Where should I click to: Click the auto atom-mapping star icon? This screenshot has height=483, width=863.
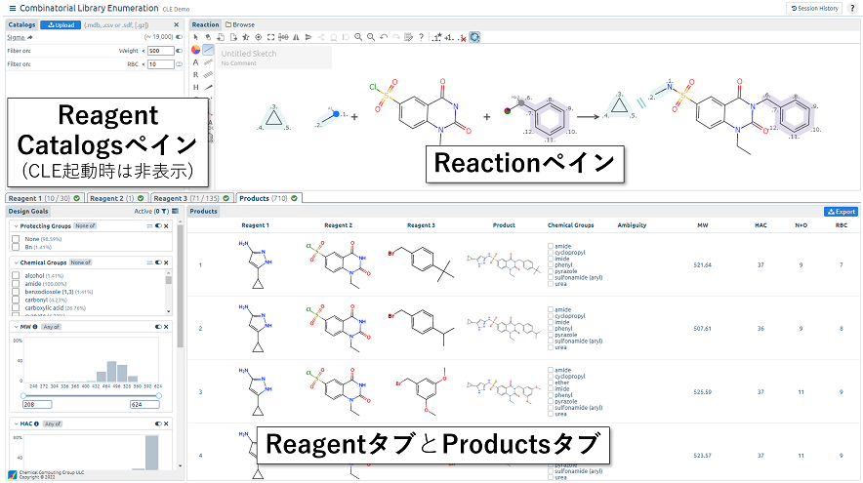click(436, 37)
